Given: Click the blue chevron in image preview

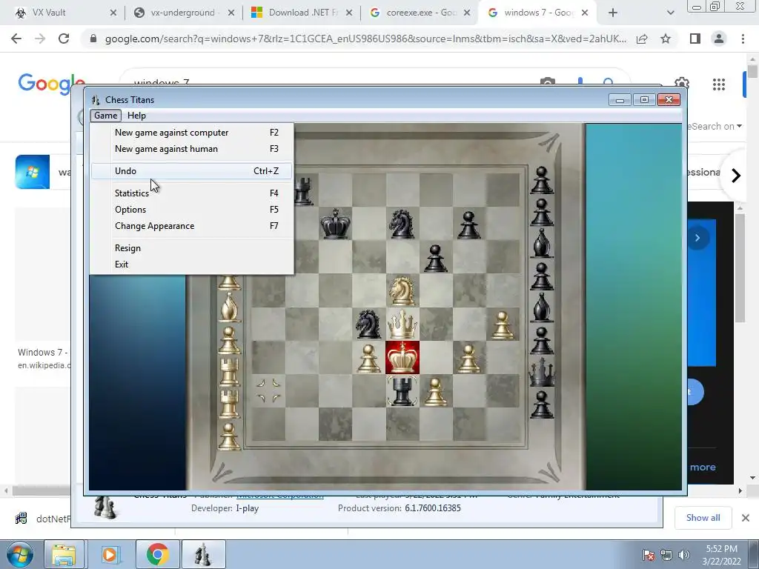Looking at the screenshot, I should 697,238.
